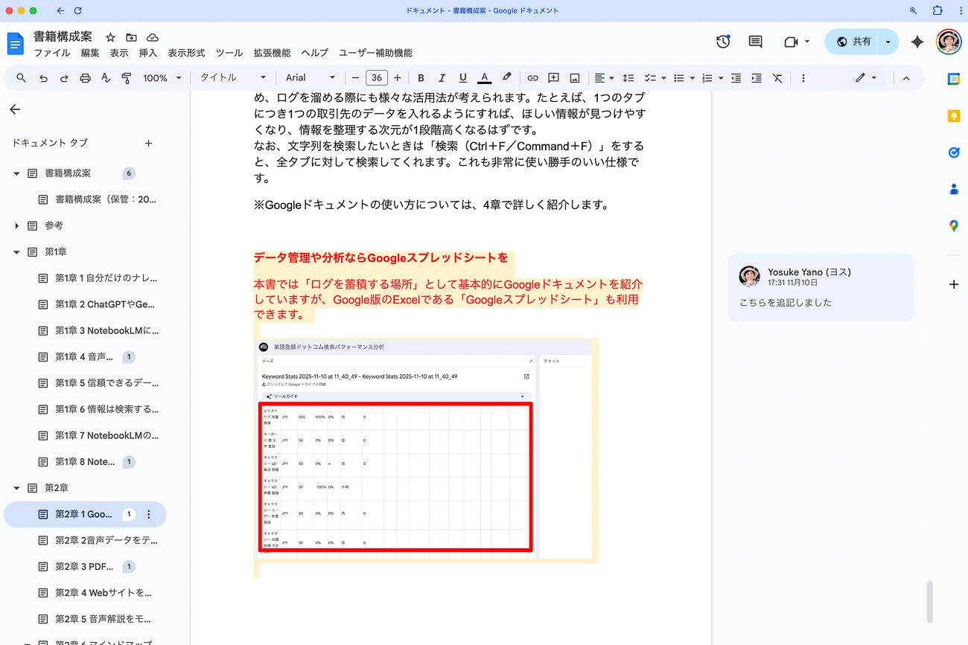The image size is (968, 645).
Task: Click the insert image icon
Action: click(575, 78)
